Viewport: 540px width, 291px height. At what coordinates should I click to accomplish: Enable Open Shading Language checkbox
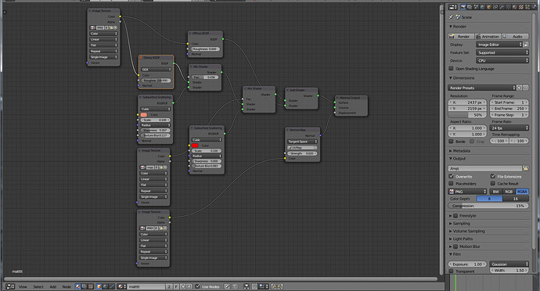tap(451, 69)
